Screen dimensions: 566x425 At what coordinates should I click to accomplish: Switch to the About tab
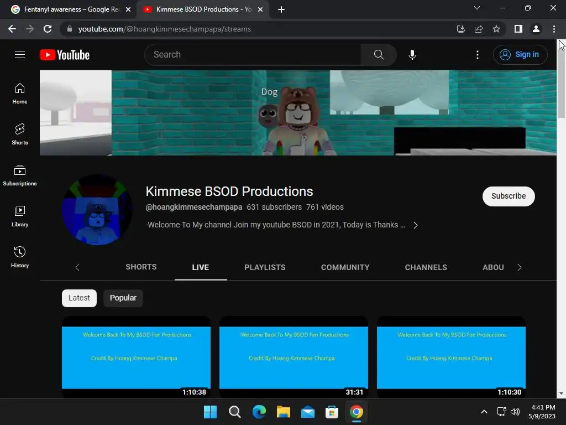(493, 267)
